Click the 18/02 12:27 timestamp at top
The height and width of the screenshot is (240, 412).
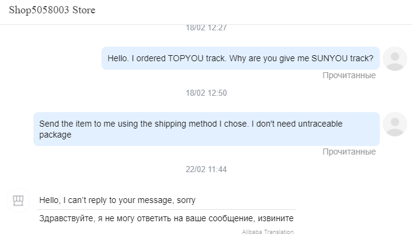[206, 27]
